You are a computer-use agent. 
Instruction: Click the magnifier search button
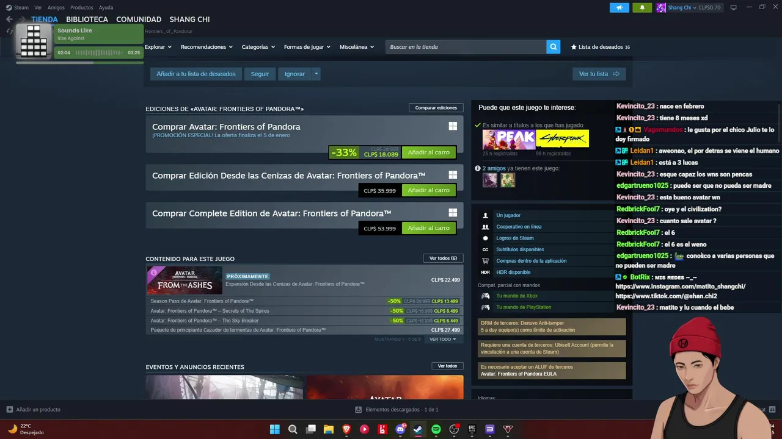553,47
